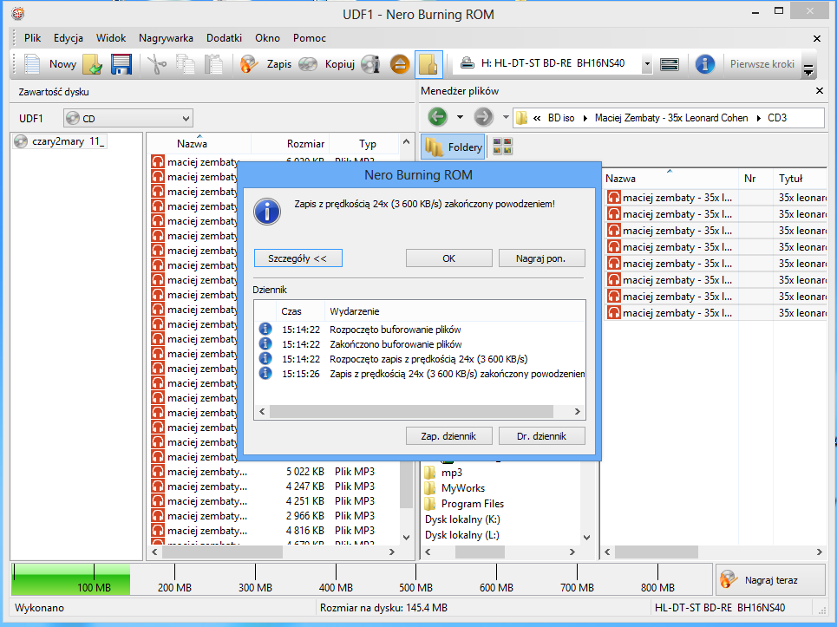Image resolution: width=837 pixels, height=627 pixels.
Task: Click the green disc capacity bar
Action: pos(71,579)
